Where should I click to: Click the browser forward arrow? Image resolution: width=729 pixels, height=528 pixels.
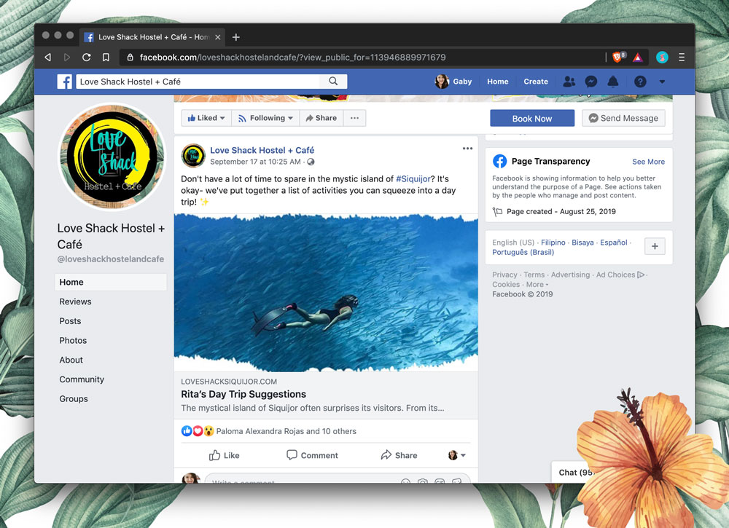tap(67, 57)
